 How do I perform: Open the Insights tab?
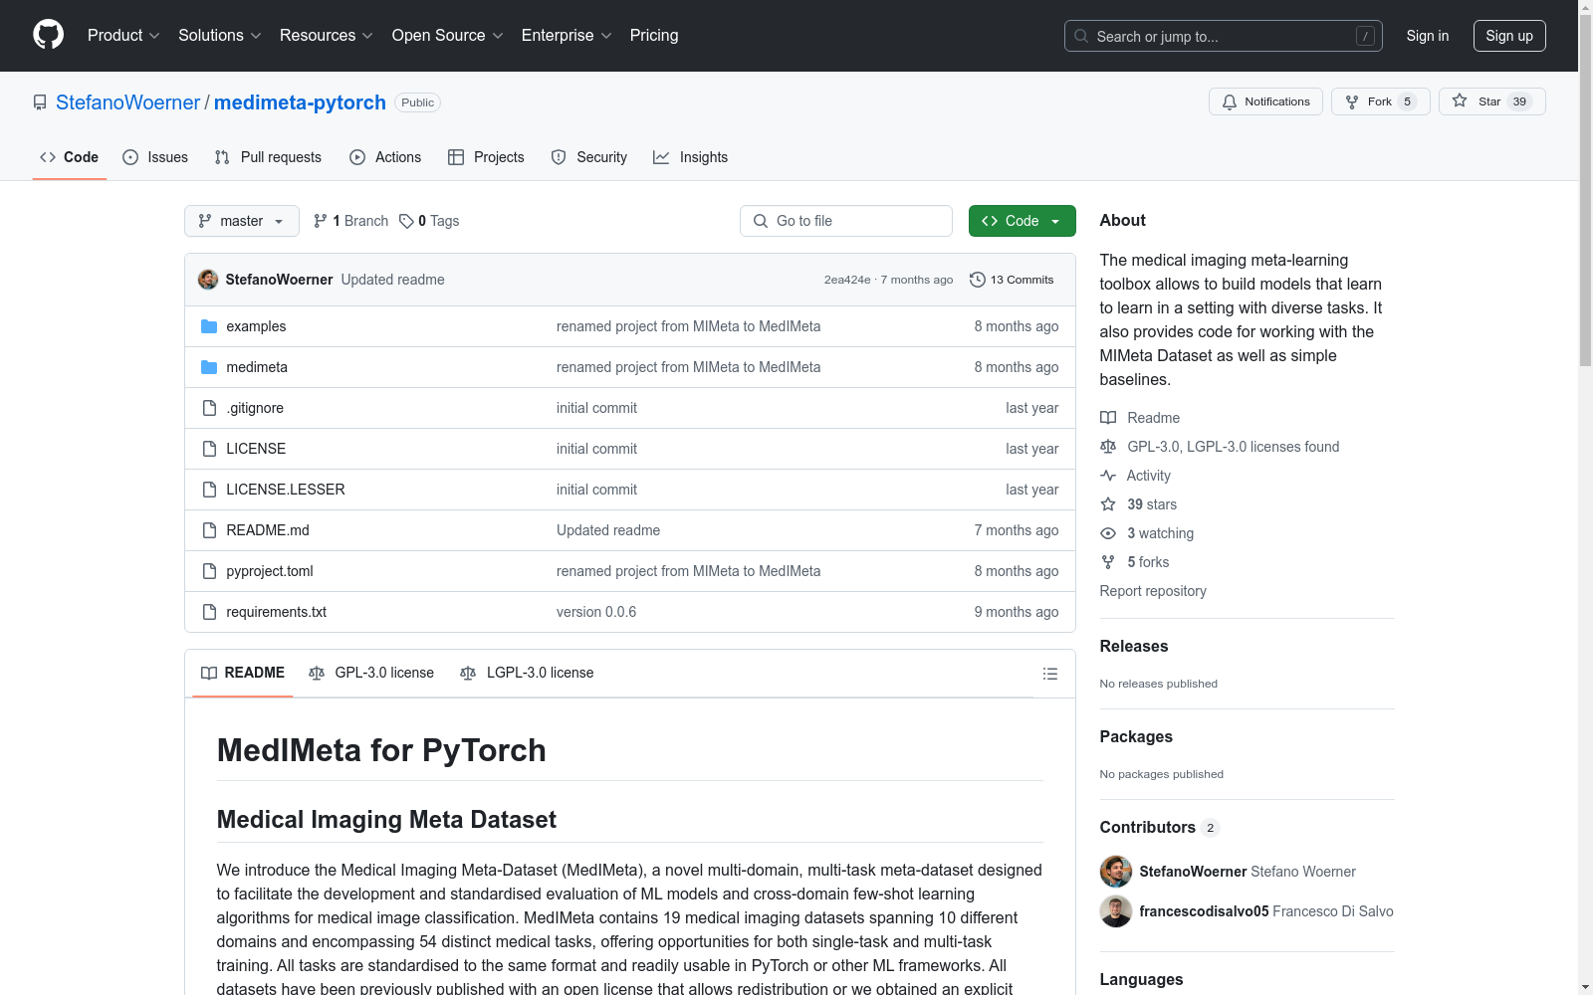click(x=690, y=157)
